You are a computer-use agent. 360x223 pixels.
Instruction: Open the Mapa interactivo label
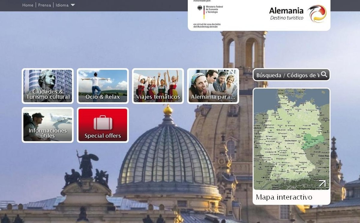pyautogui.click(x=284, y=197)
